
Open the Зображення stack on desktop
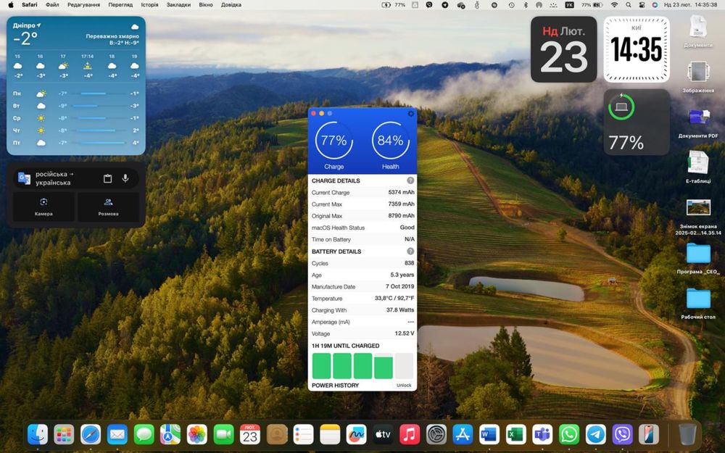click(x=697, y=76)
